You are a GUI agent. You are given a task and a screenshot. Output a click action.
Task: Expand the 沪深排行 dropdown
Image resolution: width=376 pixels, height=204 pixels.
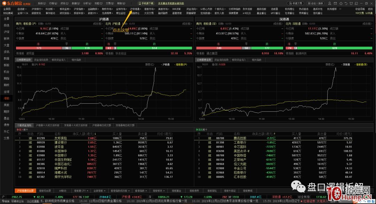pos(37,9)
